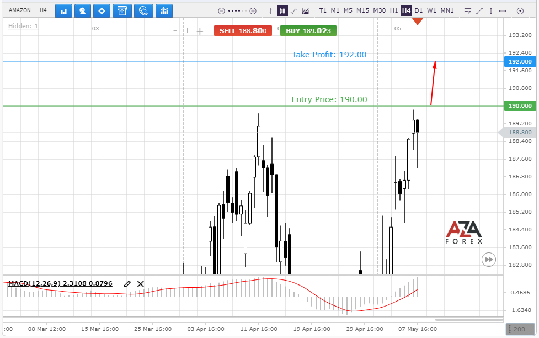This screenshot has height=338, width=539.
Task: Click the 11 Apr 16:00 time label
Action: [259, 329]
